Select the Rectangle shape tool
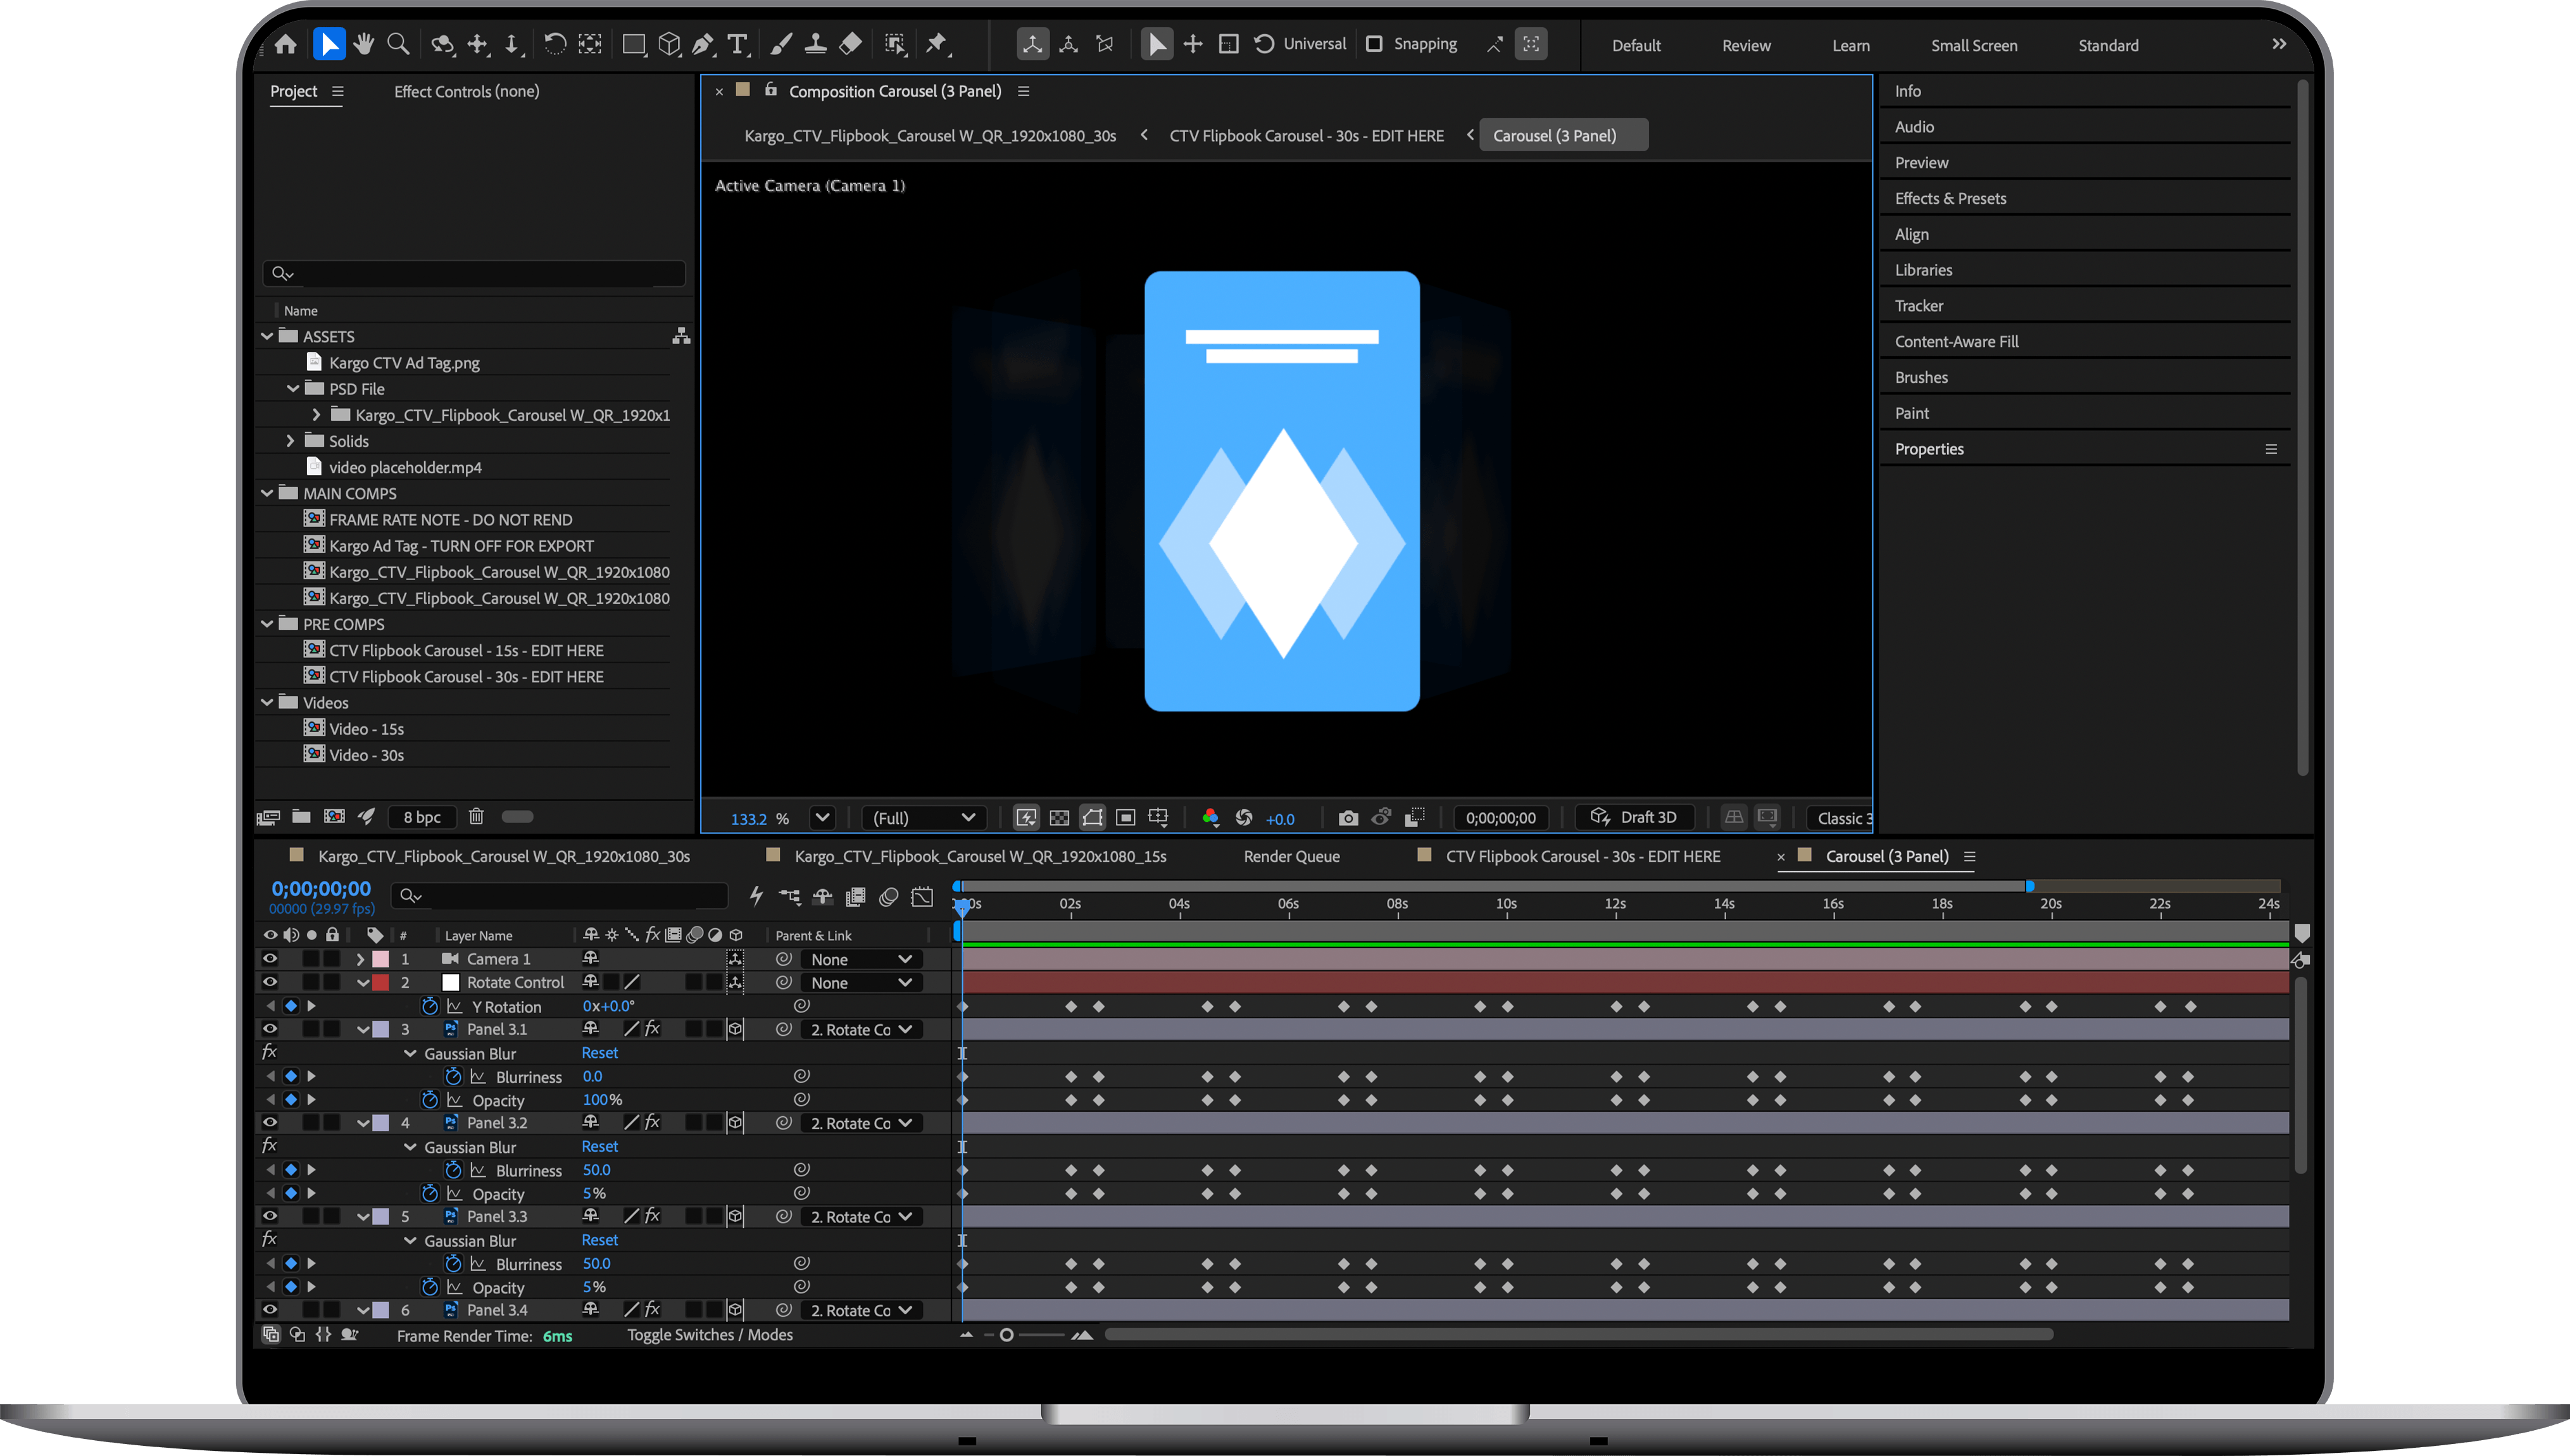The width and height of the screenshot is (2570, 1456). (x=633, y=44)
